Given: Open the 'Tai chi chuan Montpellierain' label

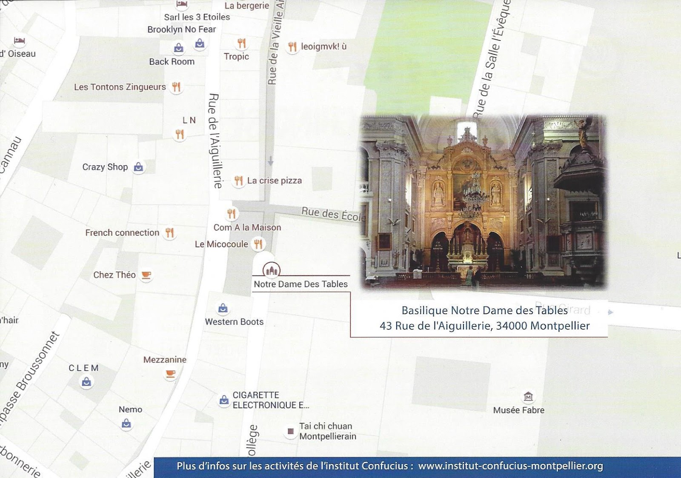Looking at the screenshot, I should point(328,431).
